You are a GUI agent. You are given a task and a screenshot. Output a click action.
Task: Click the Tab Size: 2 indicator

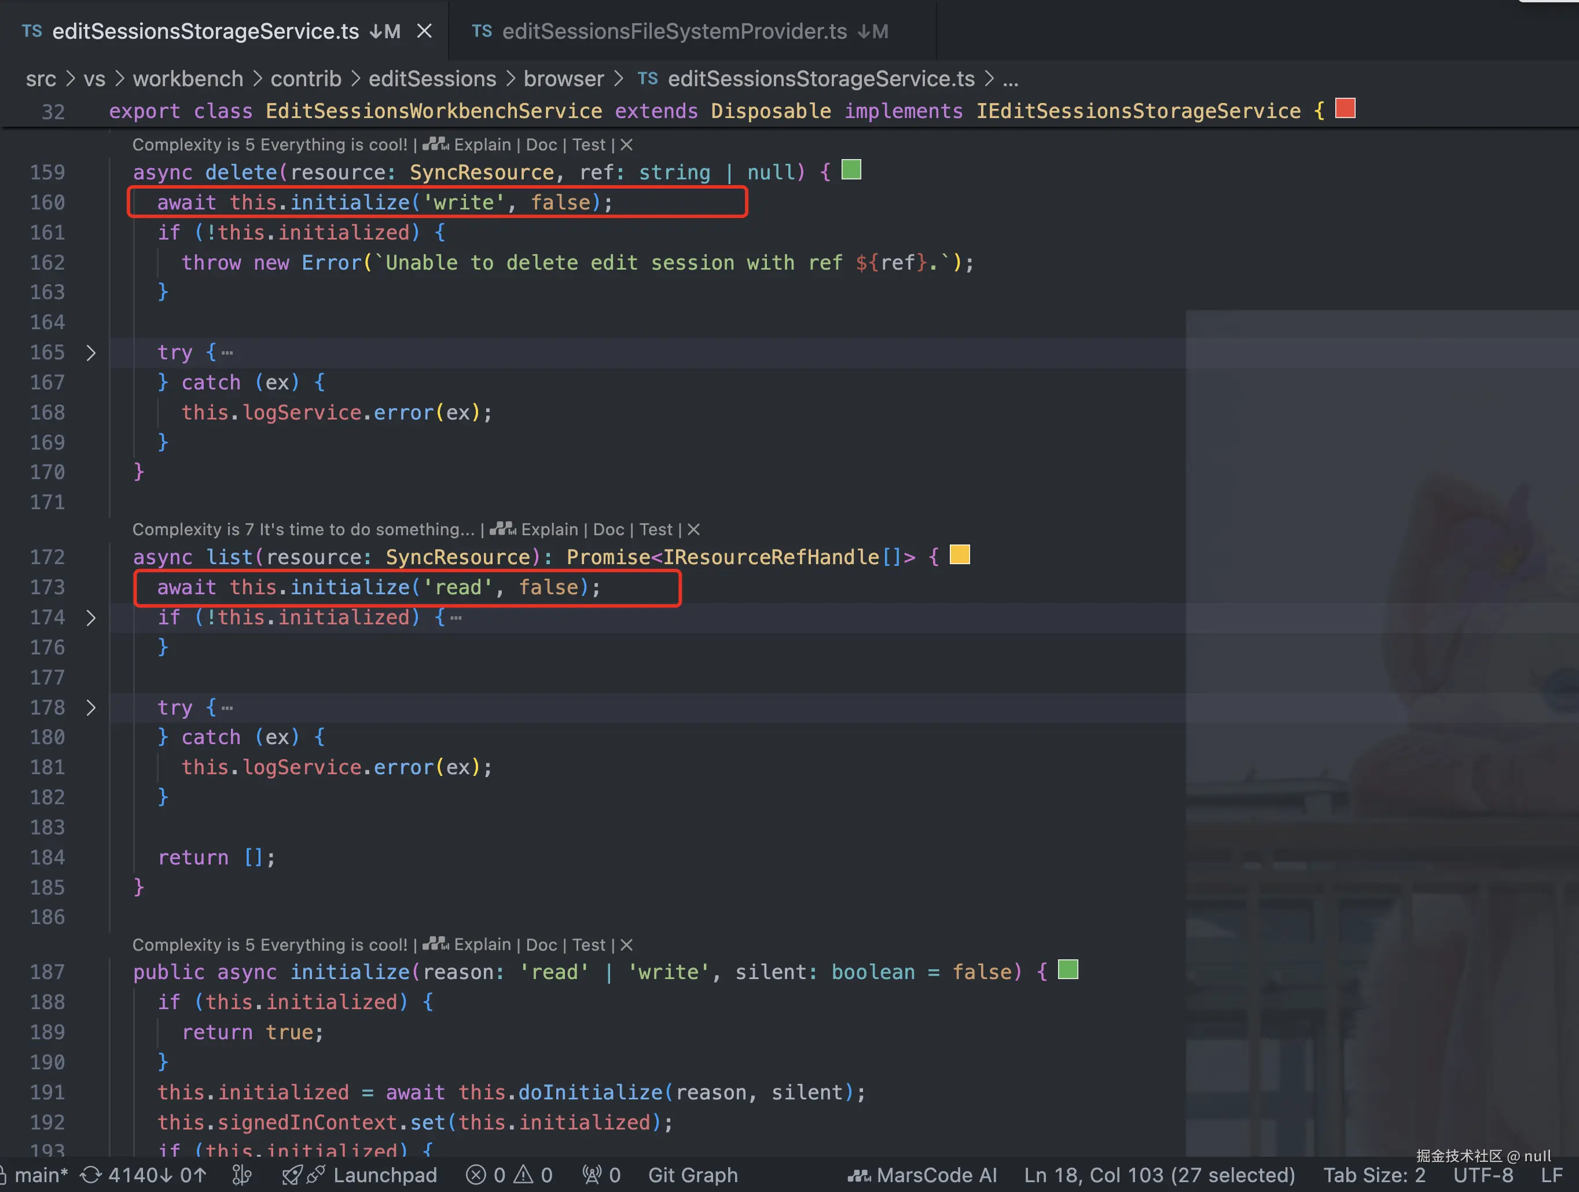tap(1374, 1175)
